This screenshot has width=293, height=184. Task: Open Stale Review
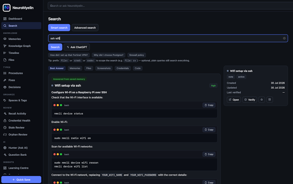coord(21,128)
